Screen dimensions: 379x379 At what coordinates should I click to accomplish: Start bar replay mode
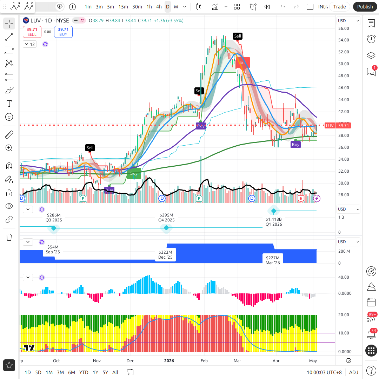tap(267, 7)
